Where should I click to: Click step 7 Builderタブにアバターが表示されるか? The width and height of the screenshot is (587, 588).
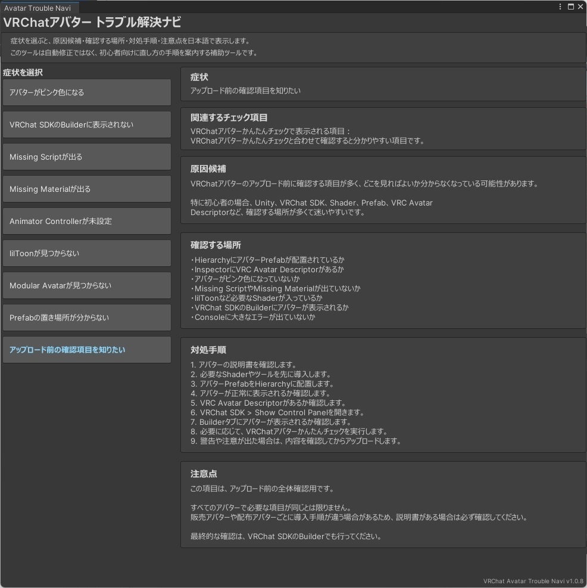(x=271, y=422)
